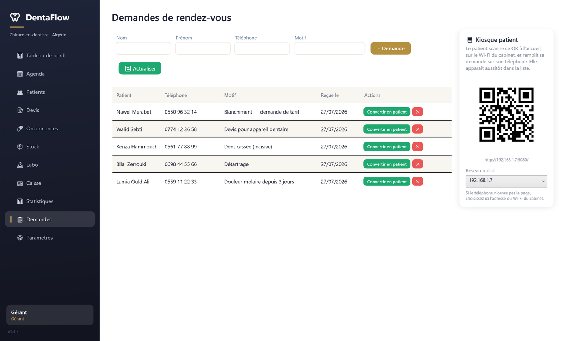Delete Nawel Merabet request with red X
The height and width of the screenshot is (341, 564).
[x=417, y=112]
